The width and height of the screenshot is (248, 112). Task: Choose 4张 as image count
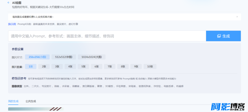(70, 66)
